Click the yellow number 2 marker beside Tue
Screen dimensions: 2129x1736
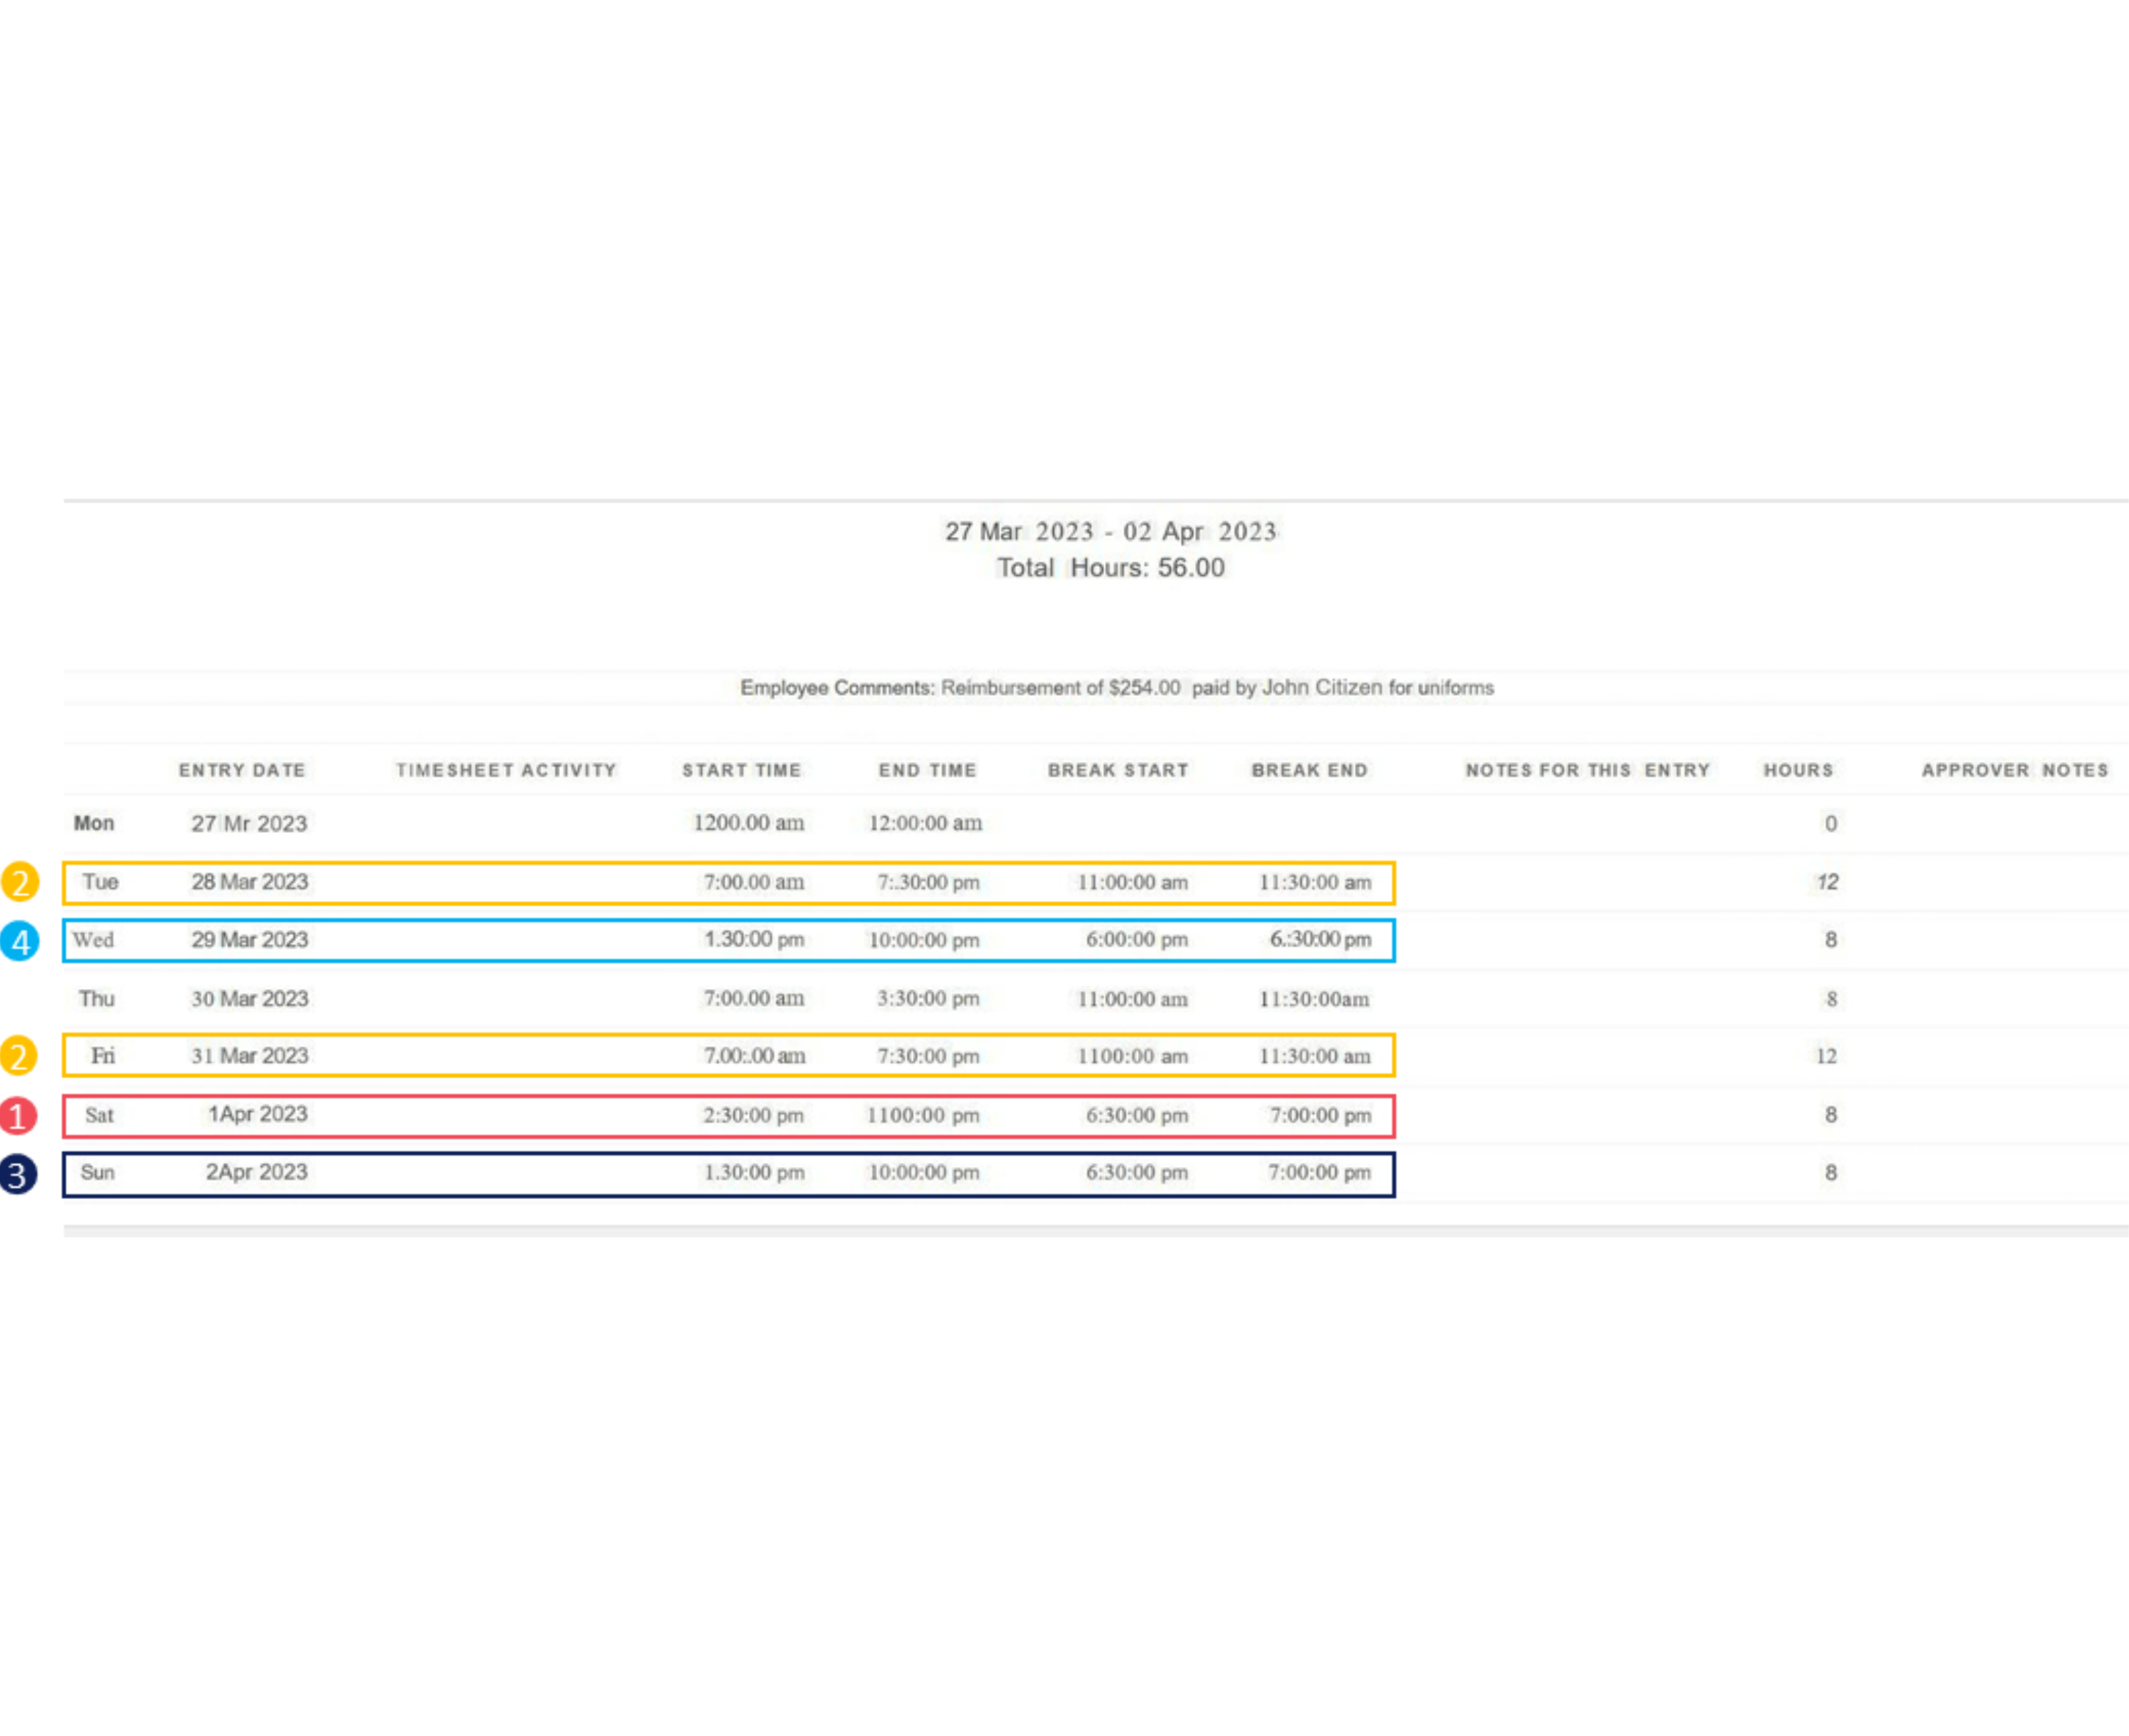click(x=20, y=882)
